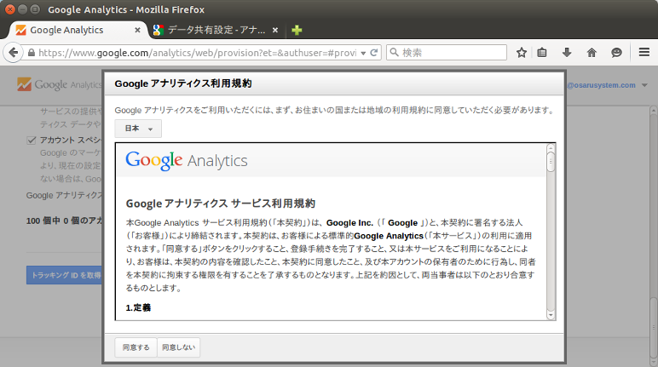
Task: Switch to the データ共有設定 tab
Action: (216, 30)
